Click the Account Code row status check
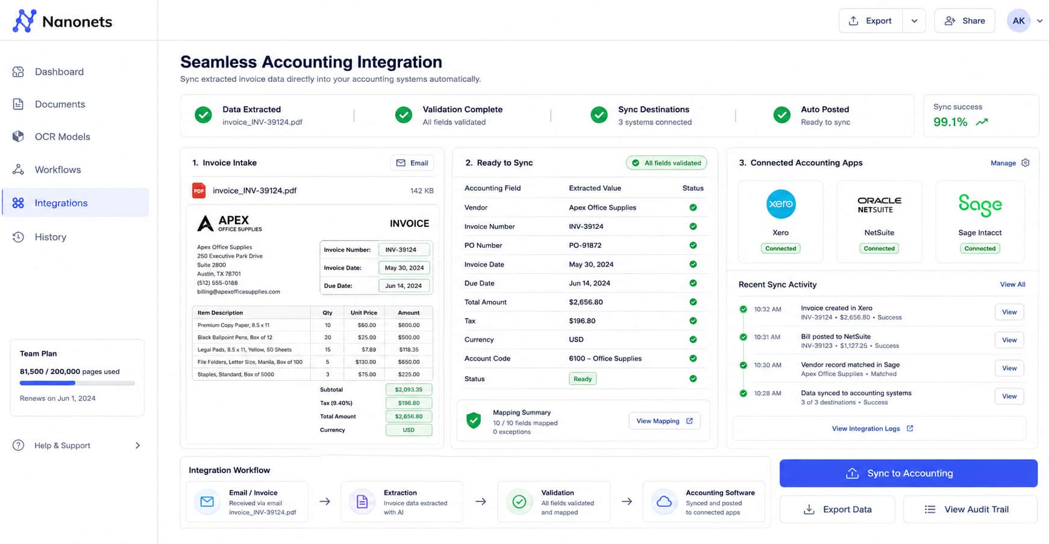Viewport: 1049px width, 544px height. pyautogui.click(x=693, y=358)
